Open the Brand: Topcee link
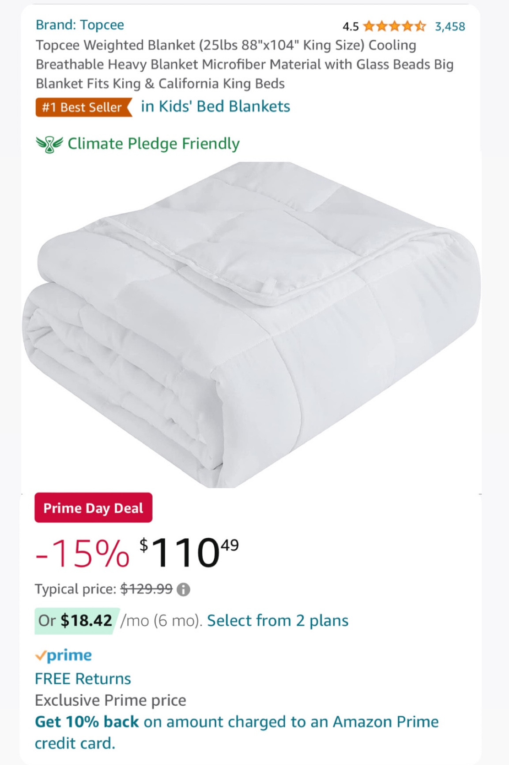This screenshot has width=509, height=765. (x=80, y=25)
